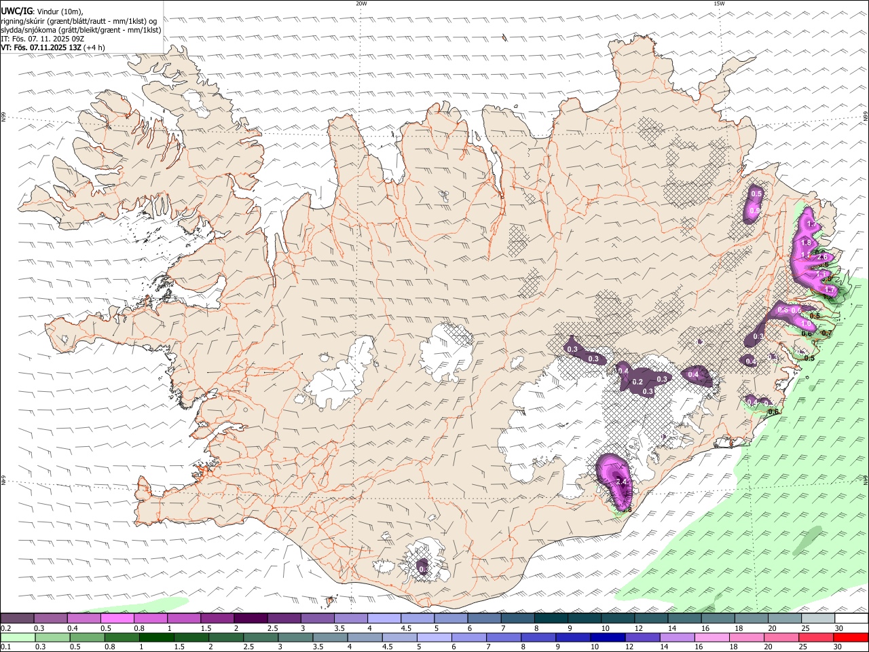Pick the lower legend swatch labeled 4.5
The width and height of the screenshot is (869, 652).
pos(399,637)
